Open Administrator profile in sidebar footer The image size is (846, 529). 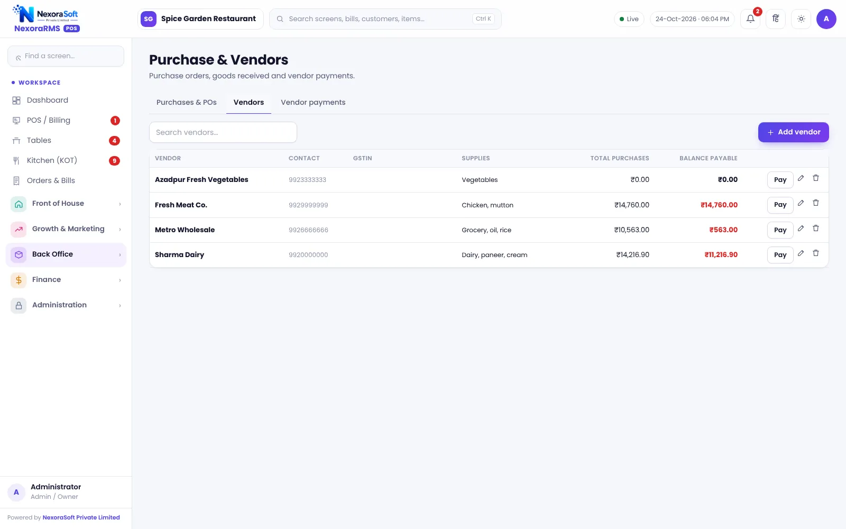coord(66,492)
